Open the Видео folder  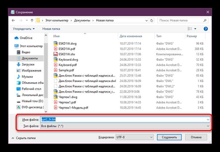(x=23, y=52)
